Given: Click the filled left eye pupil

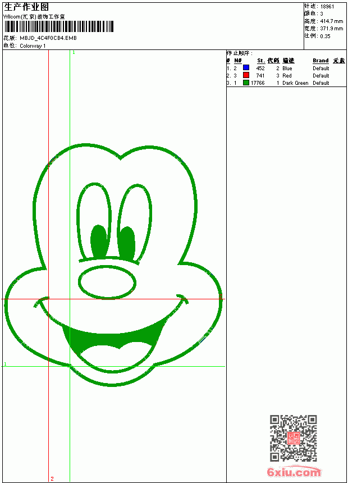Looking at the screenshot, I should [x=99, y=242].
